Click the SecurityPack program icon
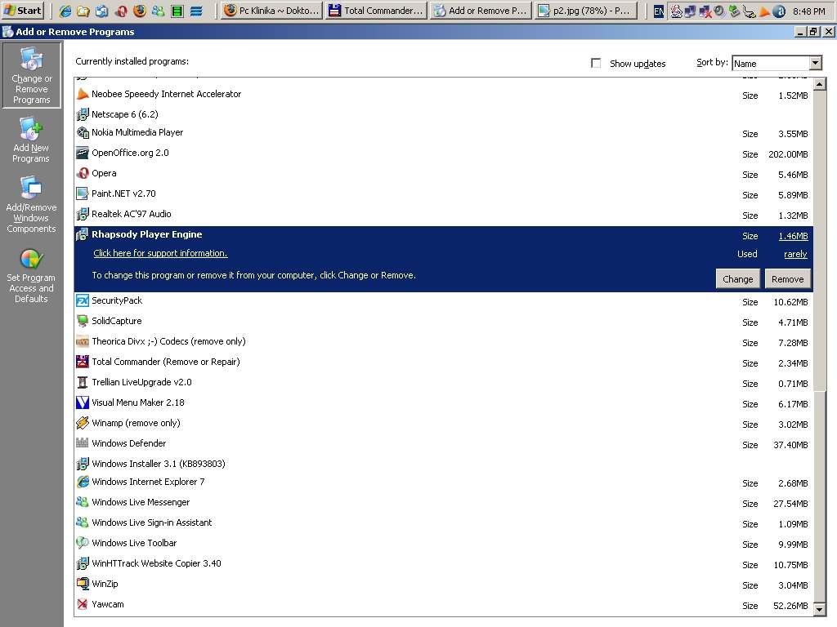 coord(83,300)
